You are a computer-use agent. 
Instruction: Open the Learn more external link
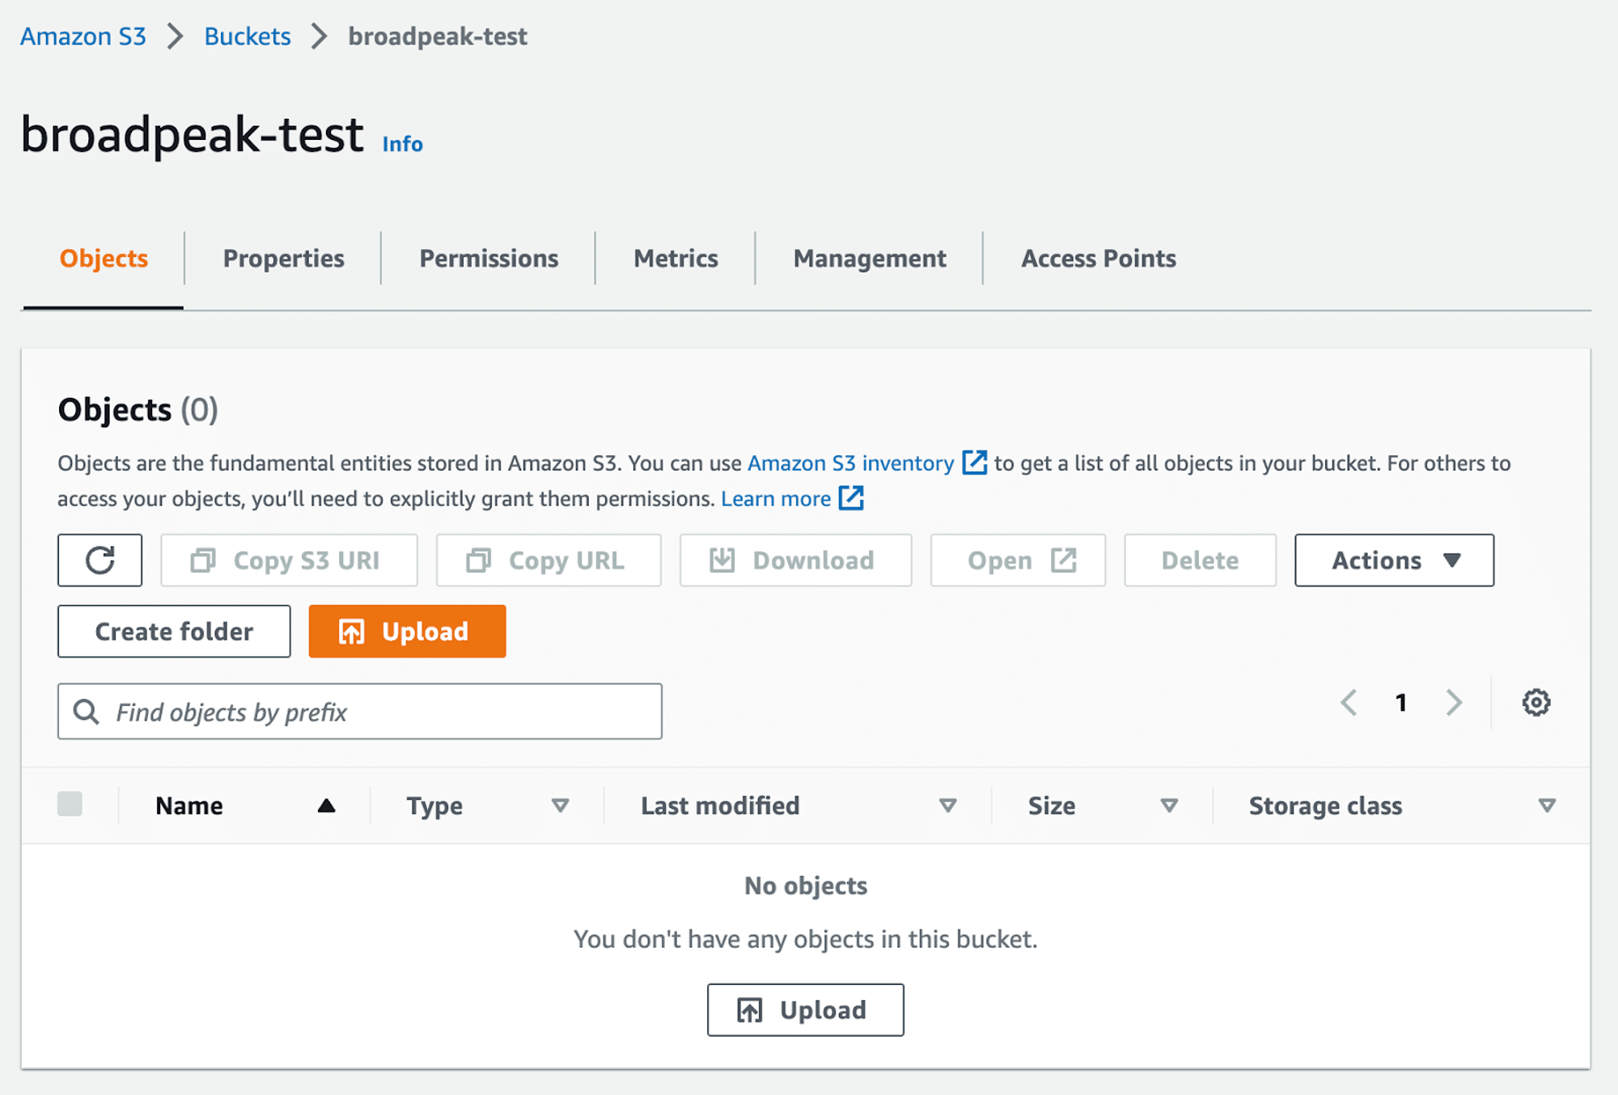(x=775, y=499)
